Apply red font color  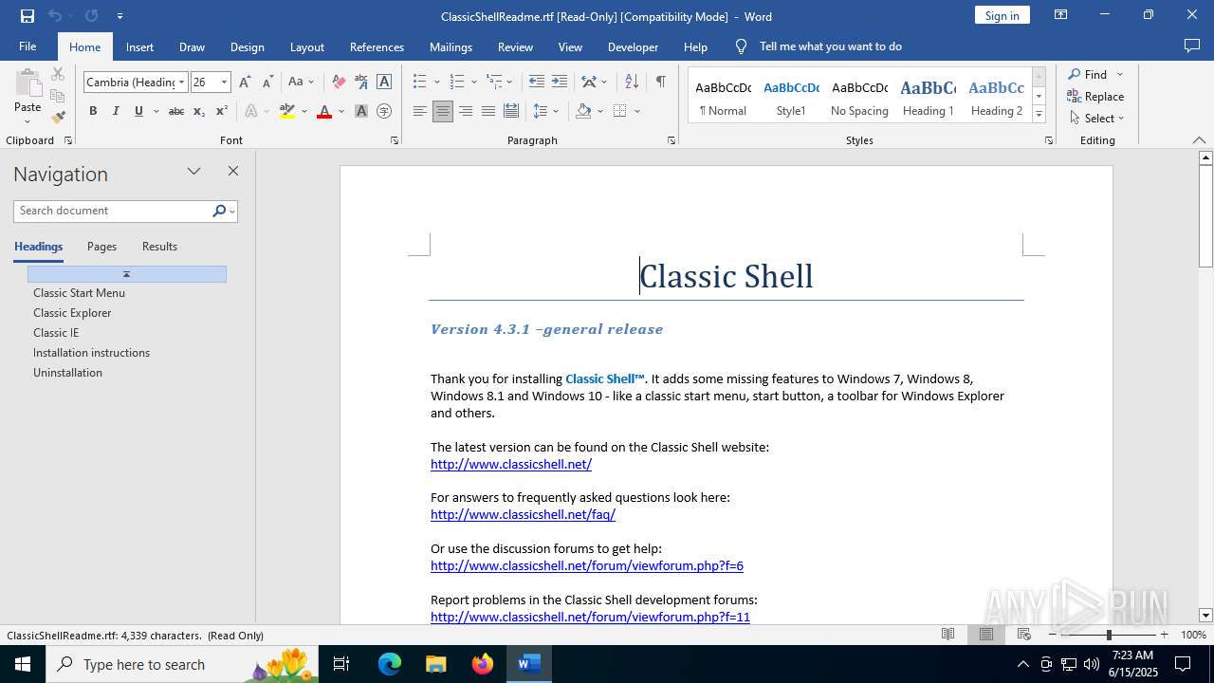tap(324, 111)
